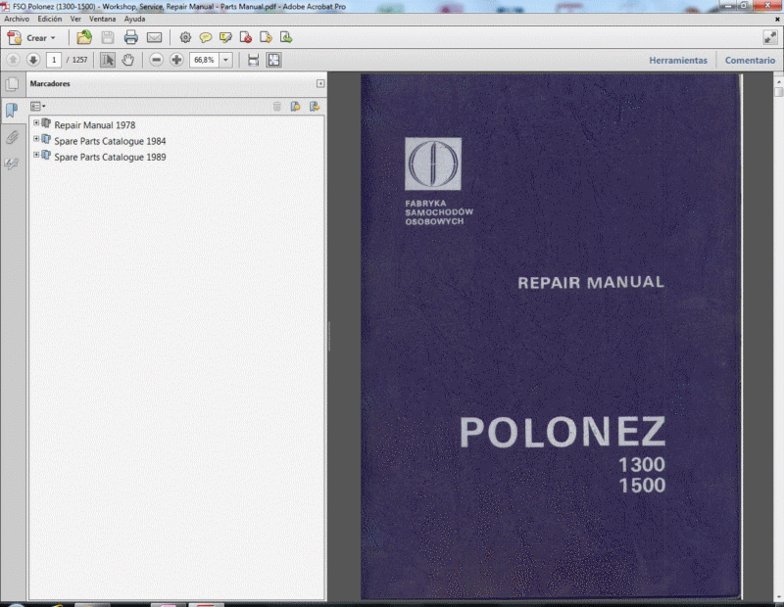Select the Repair Manual 1978 bookmark
The image size is (784, 607).
[x=94, y=125]
